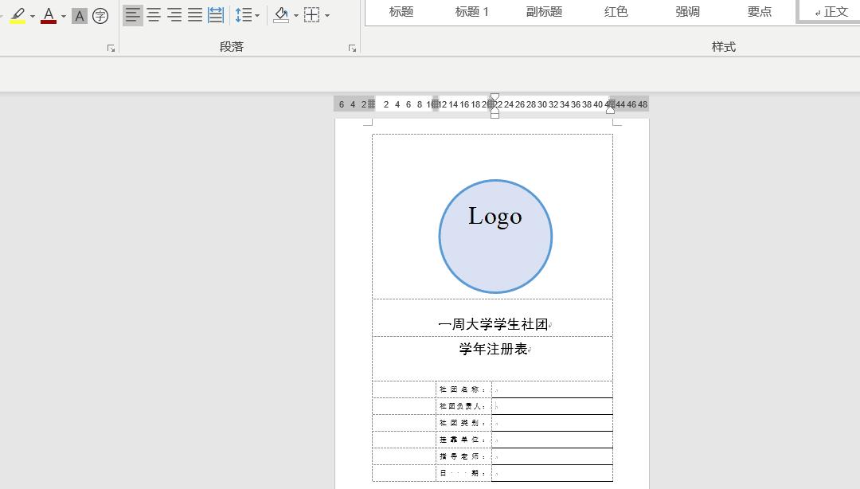The height and width of the screenshot is (489, 860).
Task: Click the borders icon in the toolbar
Action: pyautogui.click(x=311, y=14)
